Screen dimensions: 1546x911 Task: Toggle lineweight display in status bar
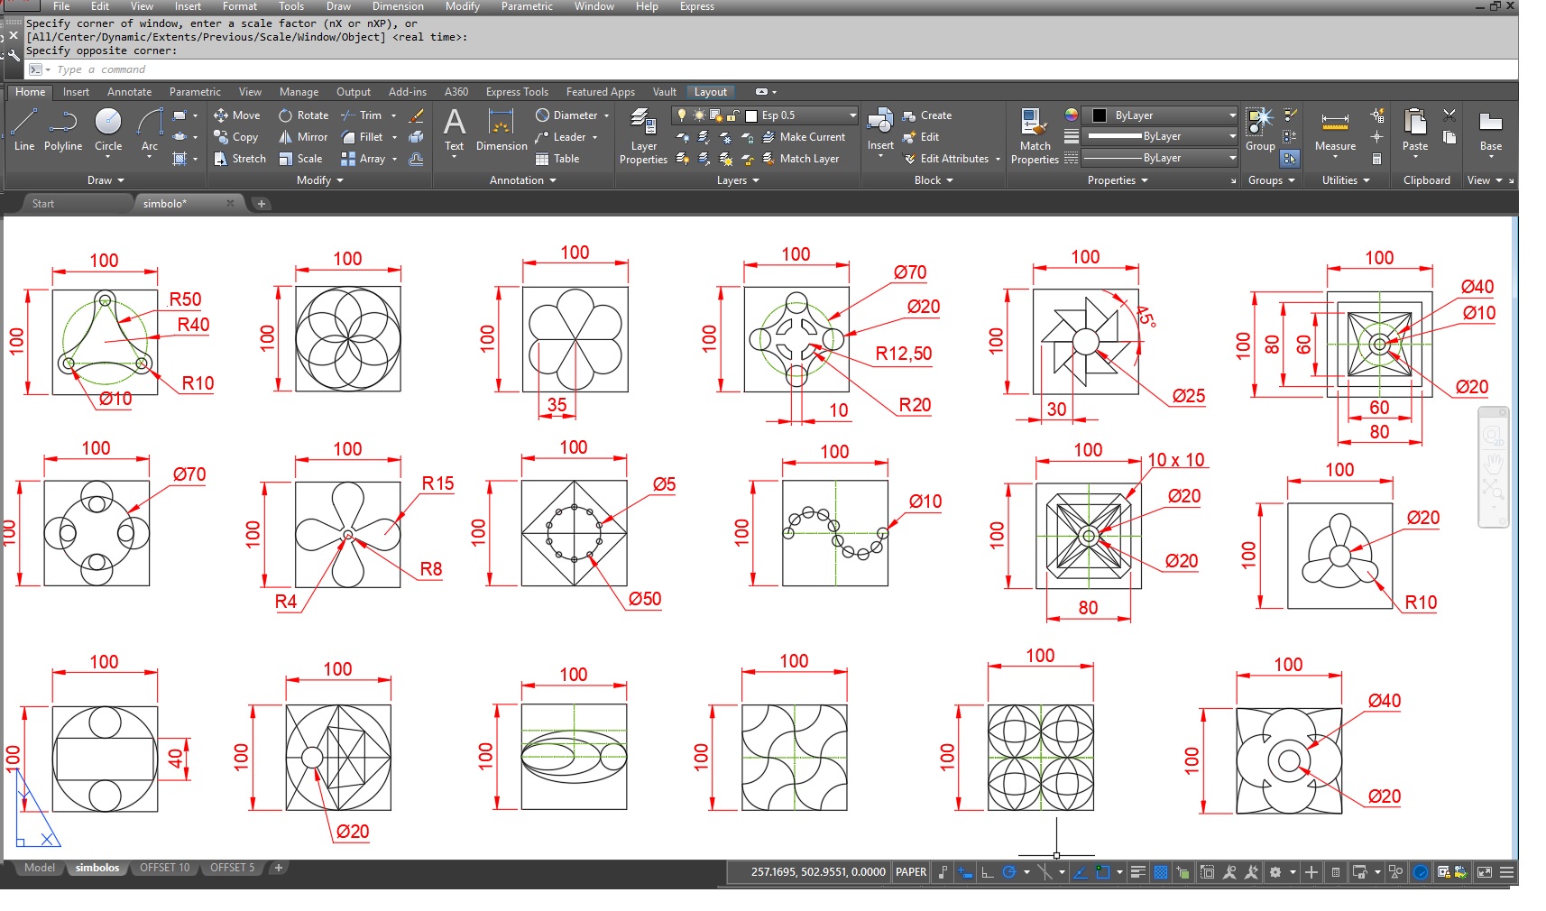(1138, 872)
